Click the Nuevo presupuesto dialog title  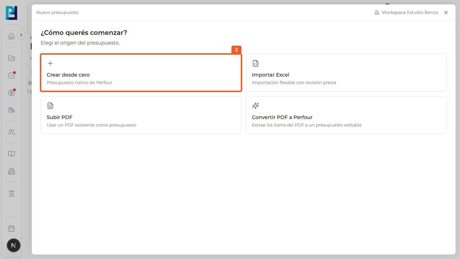57,13
